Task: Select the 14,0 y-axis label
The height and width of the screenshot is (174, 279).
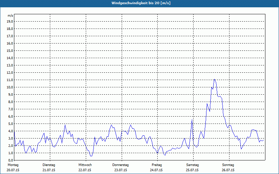Action: (x=10, y=58)
